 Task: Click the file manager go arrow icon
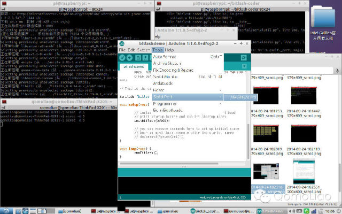click(x=337, y=71)
